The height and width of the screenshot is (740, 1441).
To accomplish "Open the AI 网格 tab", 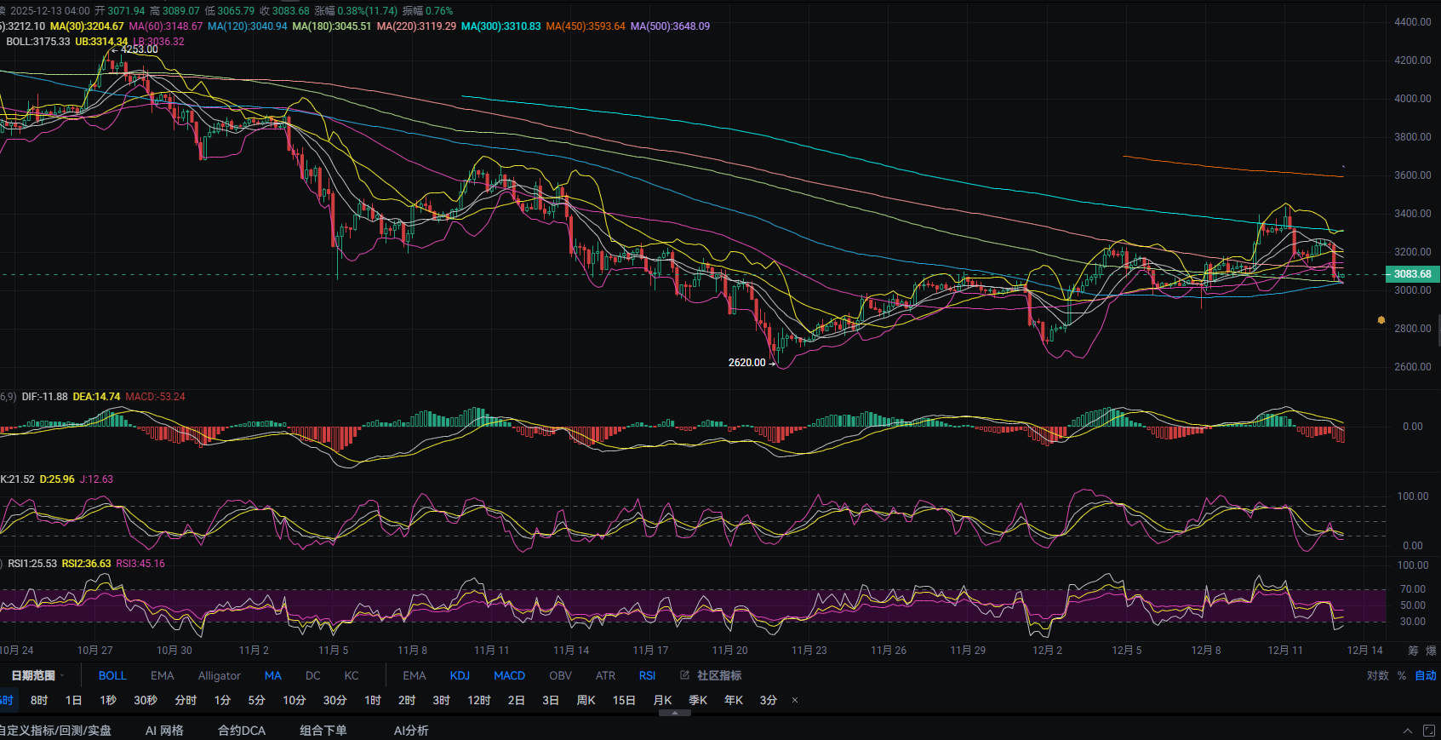I will tap(164, 731).
